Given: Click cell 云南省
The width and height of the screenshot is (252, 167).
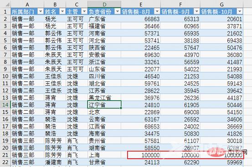Looking at the screenshot, I should [x=104, y=119].
